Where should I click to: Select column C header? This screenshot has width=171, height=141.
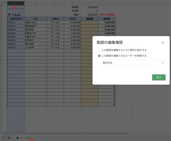click(x=35, y=3)
